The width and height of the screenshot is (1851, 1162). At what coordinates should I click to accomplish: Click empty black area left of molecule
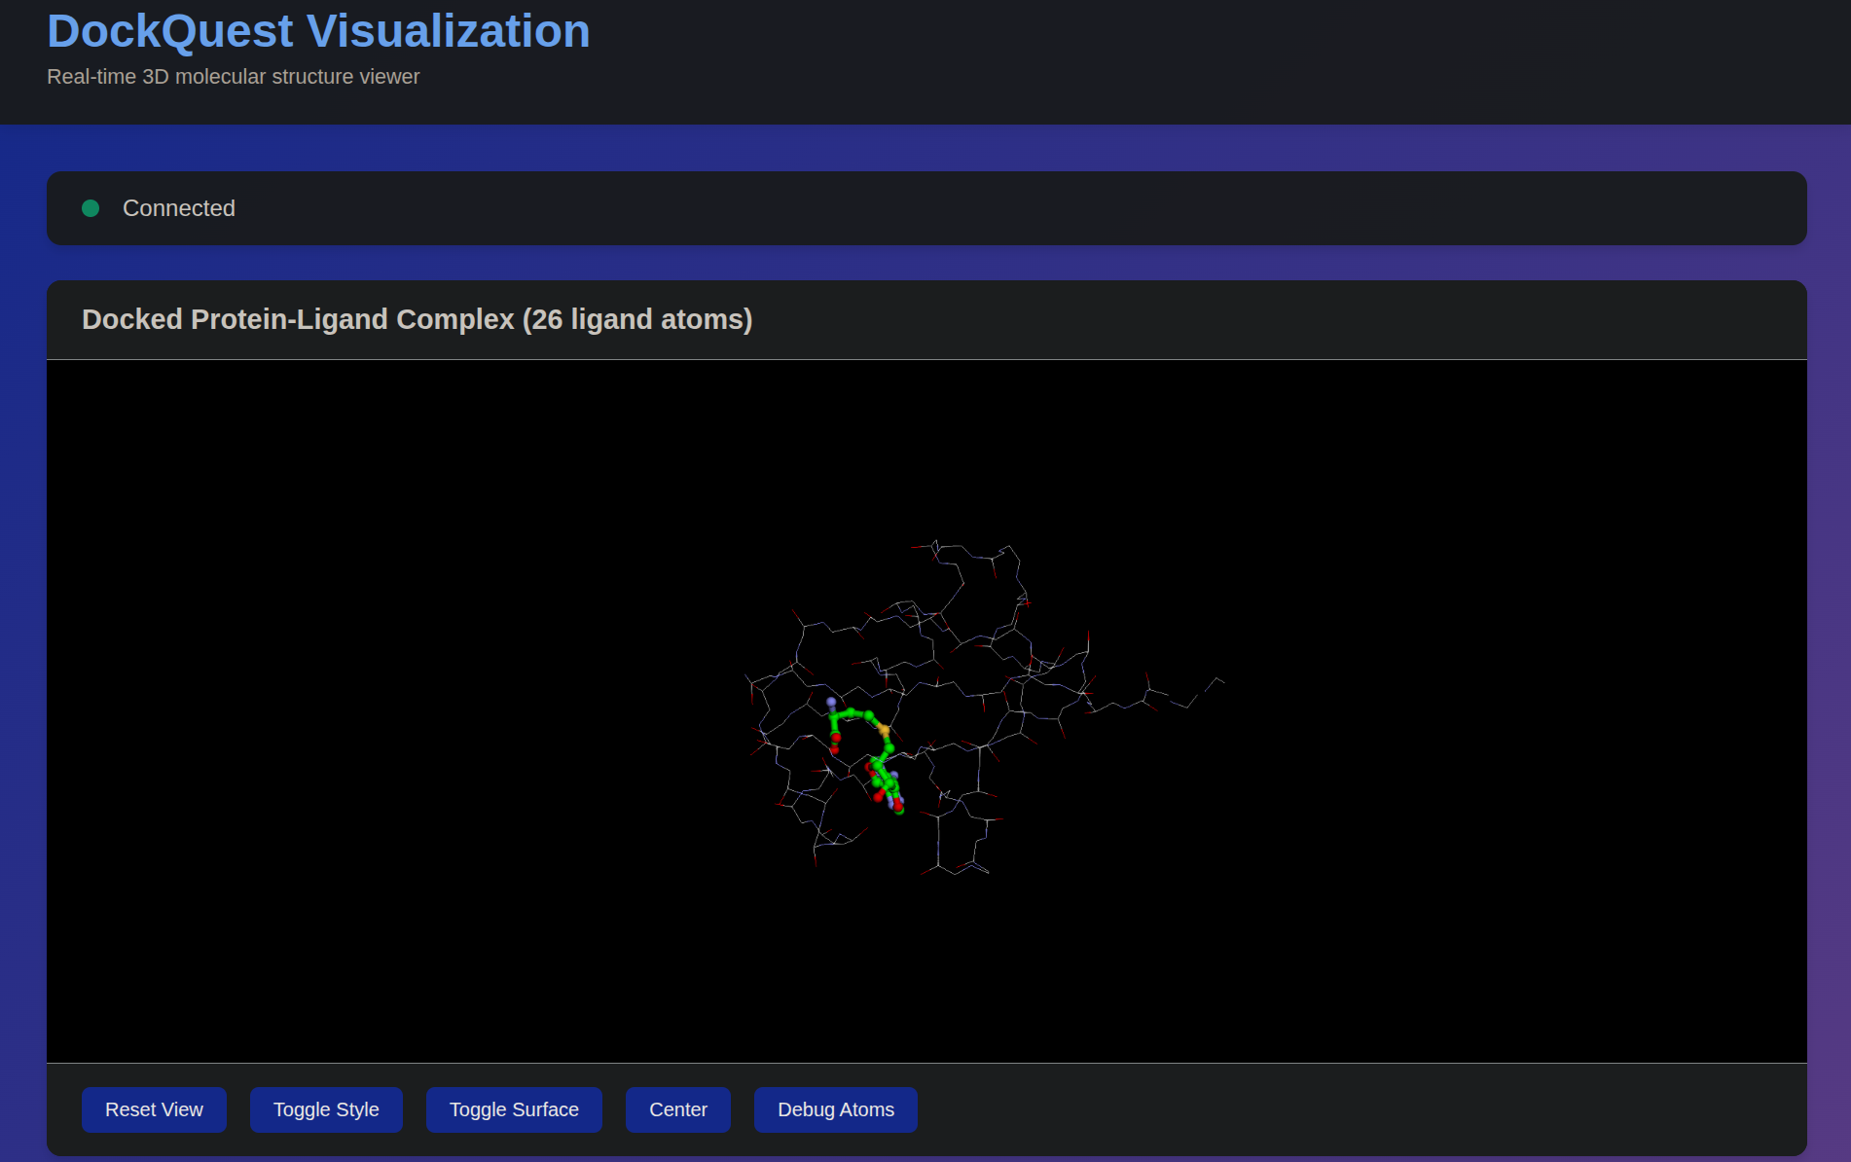389,710
